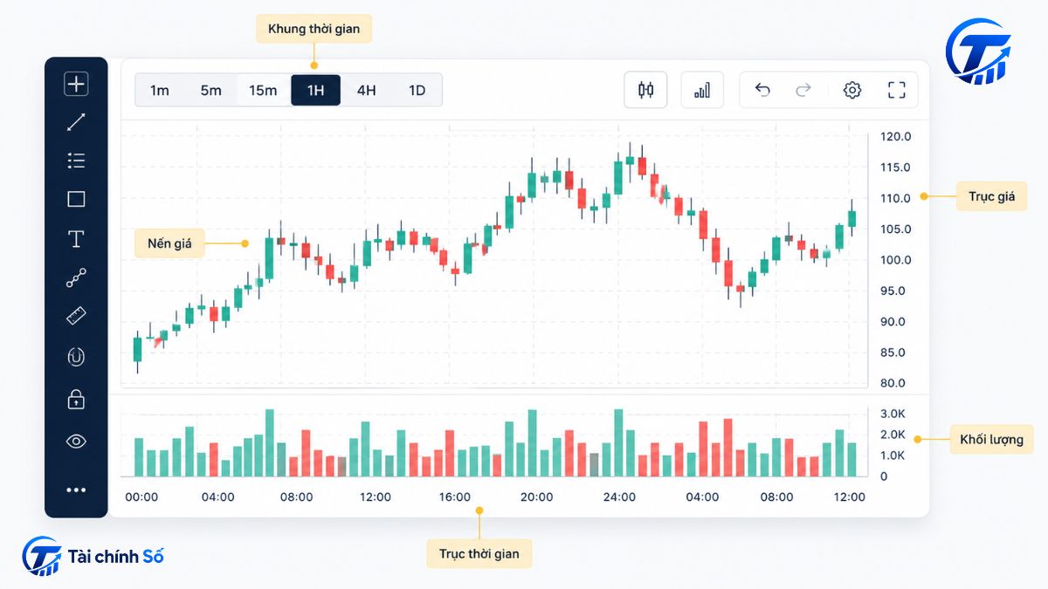Select the connected-nodes path tool
Image resolution: width=1048 pixels, height=589 pixels.
tap(76, 278)
